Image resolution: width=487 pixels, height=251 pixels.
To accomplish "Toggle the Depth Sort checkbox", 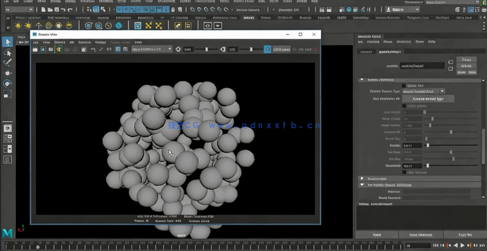I will (404, 86).
